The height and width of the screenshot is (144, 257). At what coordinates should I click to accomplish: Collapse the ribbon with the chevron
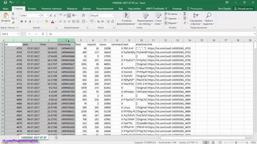point(255,28)
